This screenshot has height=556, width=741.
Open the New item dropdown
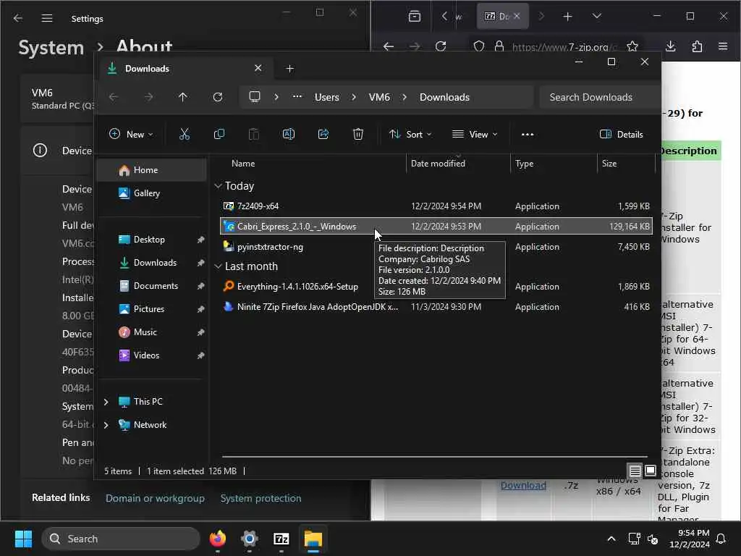tap(131, 134)
